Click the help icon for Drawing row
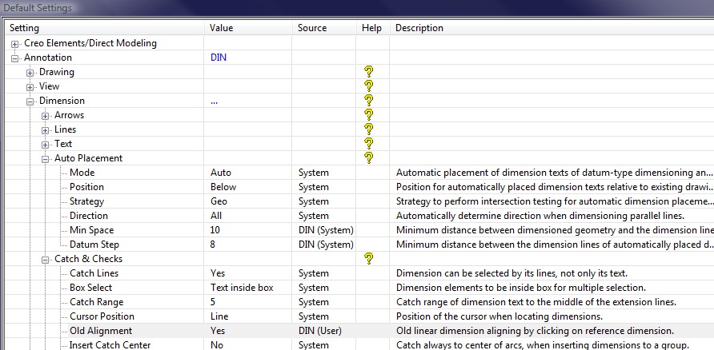The height and width of the screenshot is (350, 714). point(369,72)
